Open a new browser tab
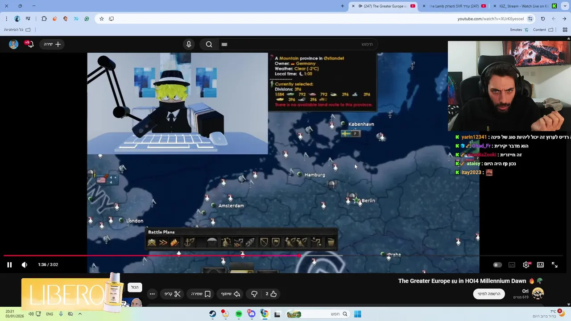Viewport: 571px width, 321px height. [343, 6]
